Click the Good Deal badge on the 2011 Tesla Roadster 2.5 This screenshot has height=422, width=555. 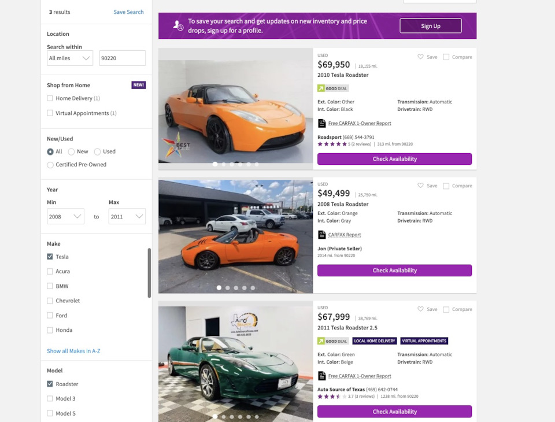pyautogui.click(x=333, y=341)
